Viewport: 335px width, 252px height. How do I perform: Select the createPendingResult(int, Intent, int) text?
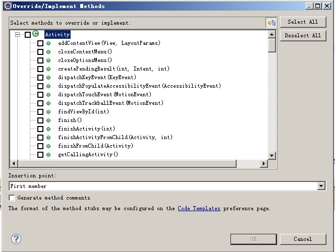point(114,69)
